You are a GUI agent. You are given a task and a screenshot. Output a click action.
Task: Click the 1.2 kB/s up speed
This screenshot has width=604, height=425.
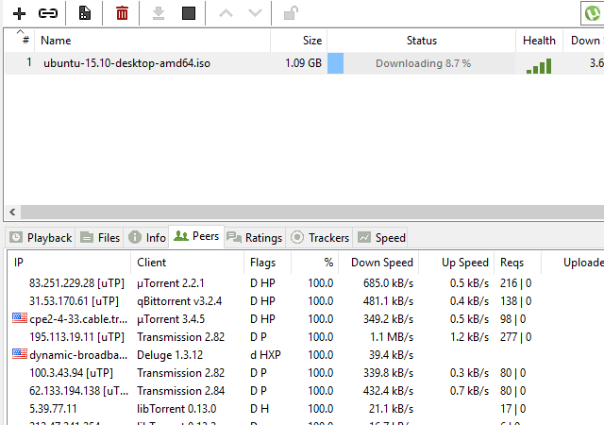470,336
